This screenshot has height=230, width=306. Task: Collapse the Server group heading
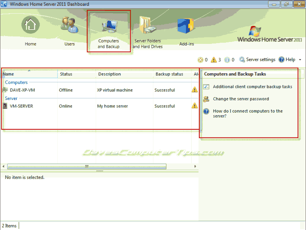click(11, 98)
